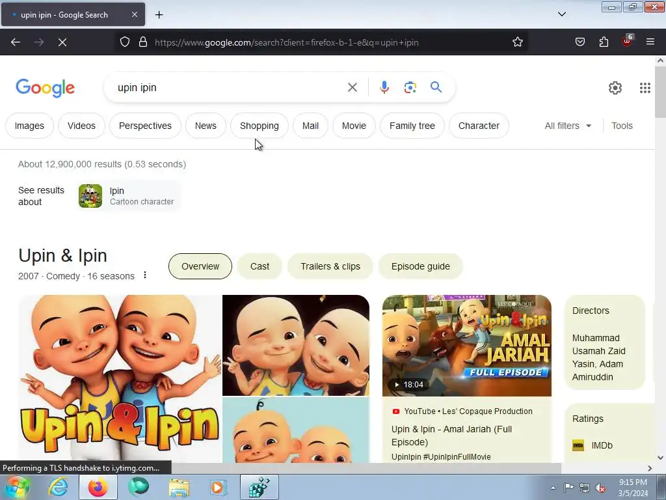
Task: Start voice search microphone
Action: [384, 88]
